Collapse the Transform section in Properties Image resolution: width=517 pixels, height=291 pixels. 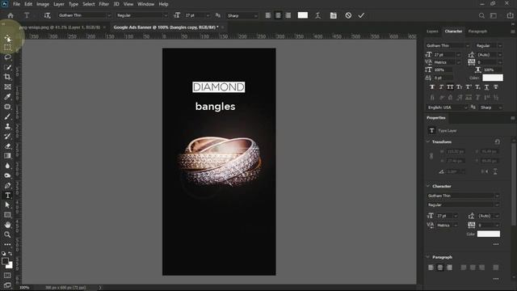pyautogui.click(x=428, y=141)
